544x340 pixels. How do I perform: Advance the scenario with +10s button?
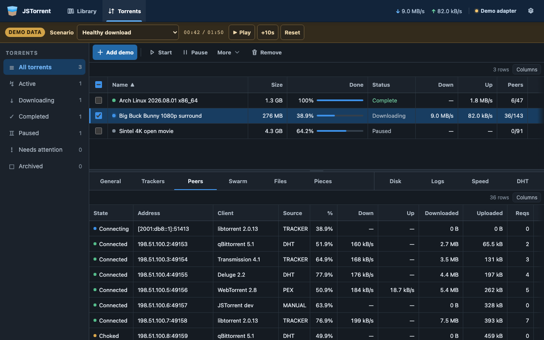267,32
